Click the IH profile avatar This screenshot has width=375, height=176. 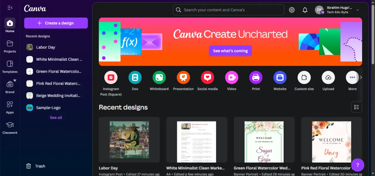(x=319, y=10)
